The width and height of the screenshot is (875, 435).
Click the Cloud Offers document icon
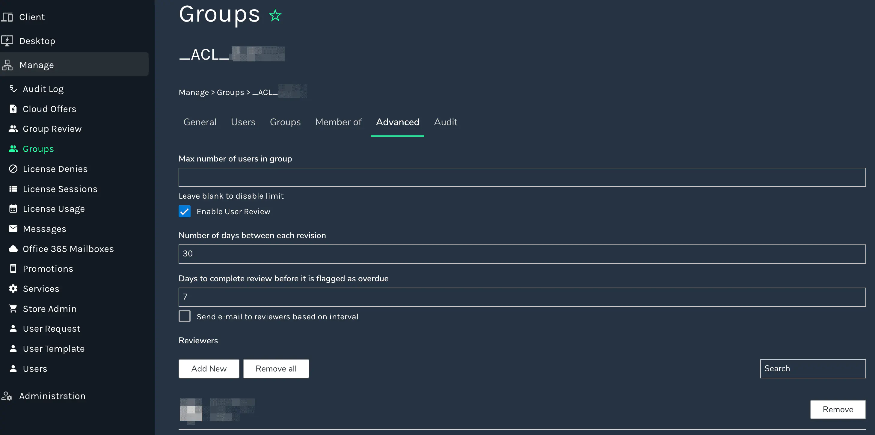(13, 109)
